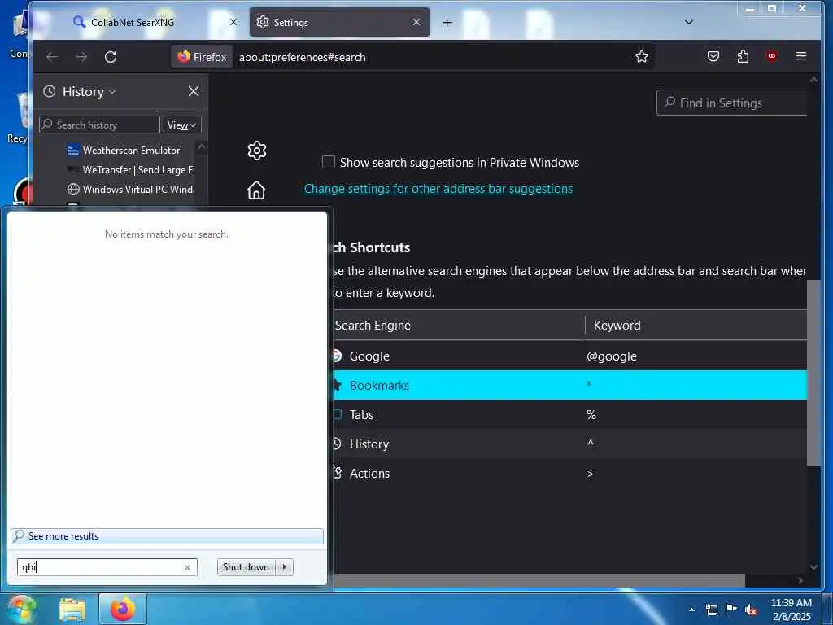The width and height of the screenshot is (833, 625).
Task: Open the Firefox hamburger menu
Action: click(x=801, y=56)
